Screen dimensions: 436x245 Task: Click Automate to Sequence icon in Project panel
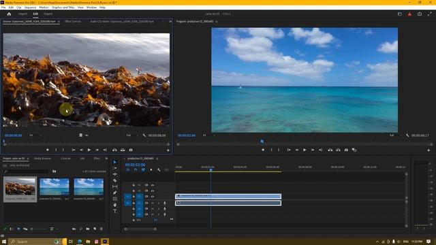pos(74,229)
